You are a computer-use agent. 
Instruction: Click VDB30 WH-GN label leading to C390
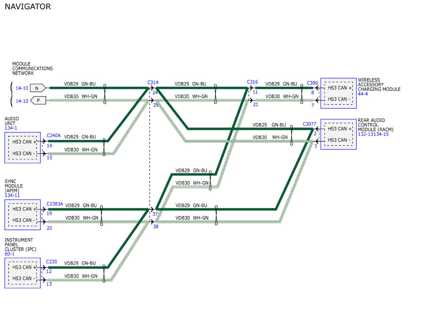[282, 96]
